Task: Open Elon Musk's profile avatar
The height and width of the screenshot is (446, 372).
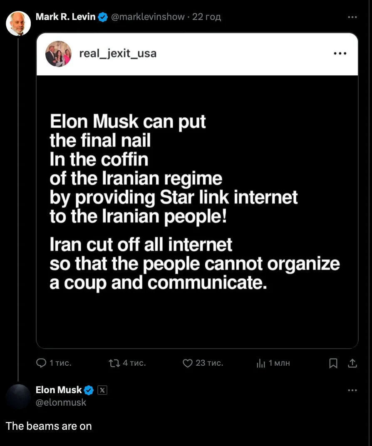Action: [x=18, y=396]
